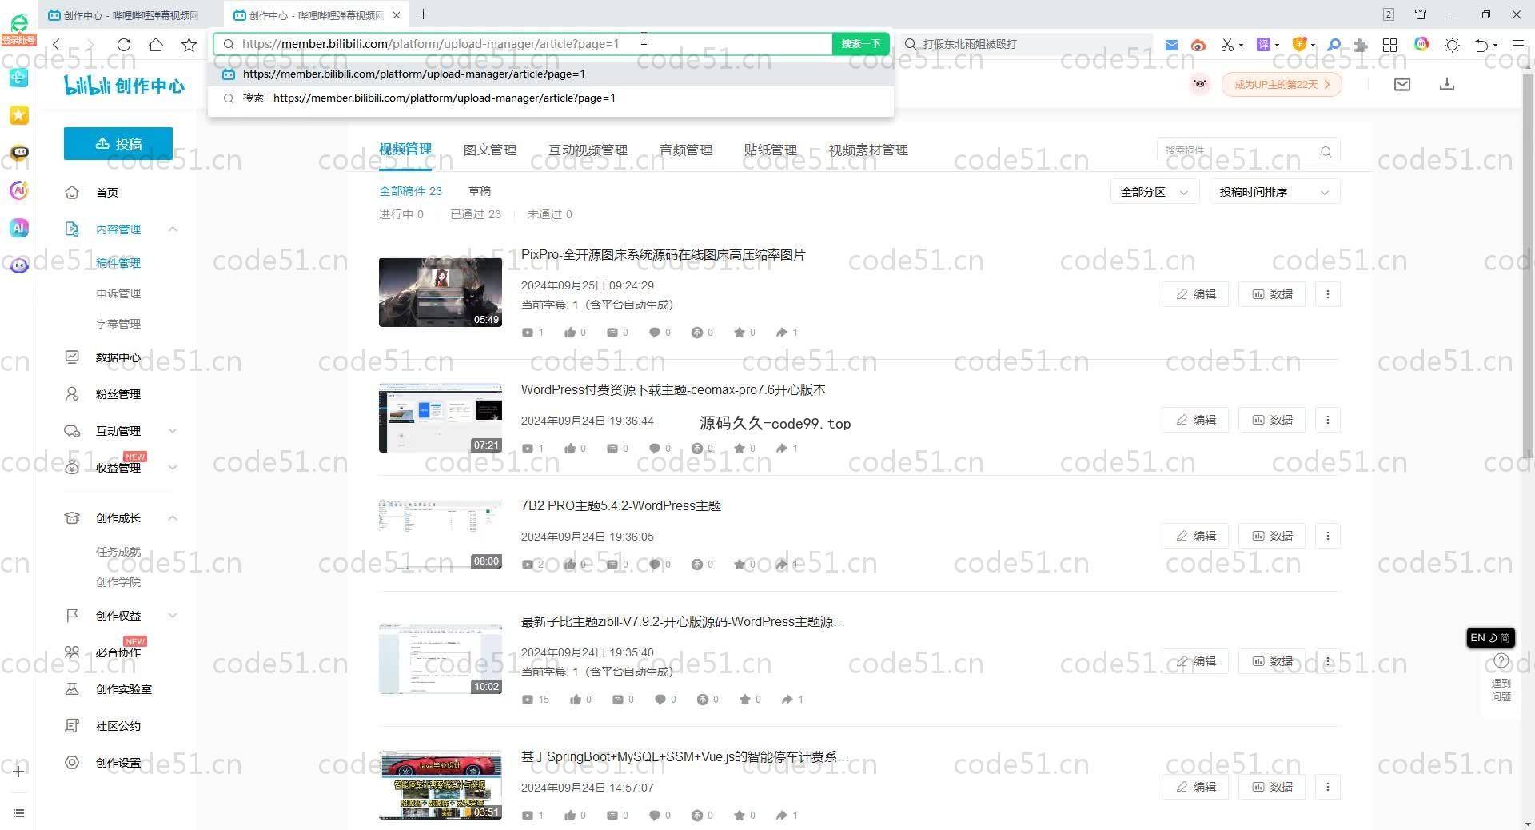
Task: Open 创作设置 gear icon
Action: coord(72,763)
